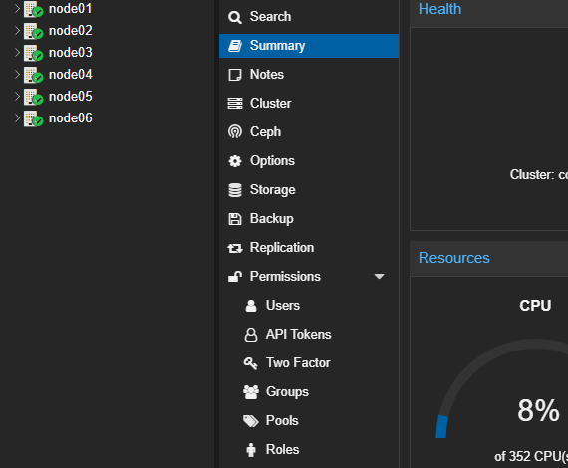Image resolution: width=568 pixels, height=468 pixels.
Task: Click the Storage database icon
Action: [x=235, y=190]
